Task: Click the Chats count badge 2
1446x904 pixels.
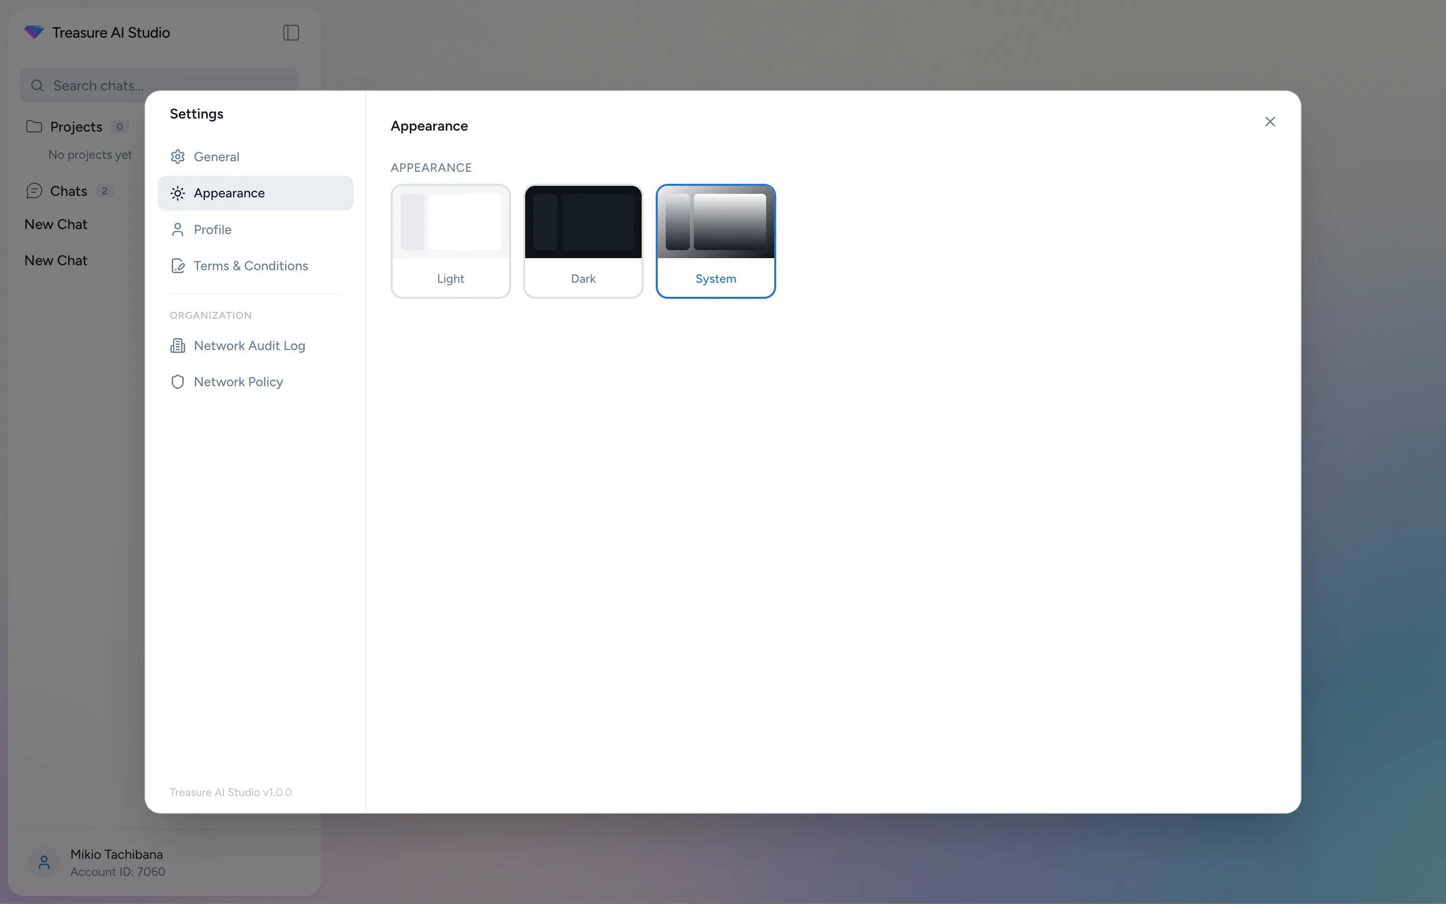Action: [104, 191]
